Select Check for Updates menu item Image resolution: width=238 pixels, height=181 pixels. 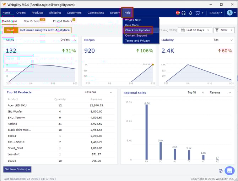tap(137, 30)
